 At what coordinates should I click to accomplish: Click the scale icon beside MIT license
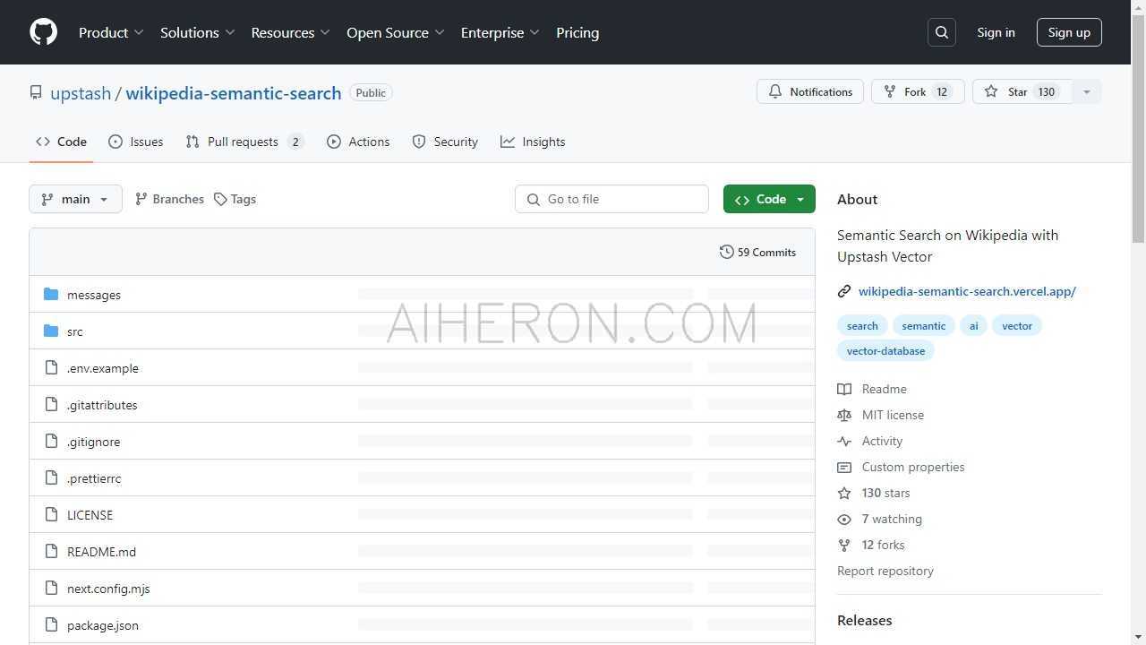coord(844,415)
